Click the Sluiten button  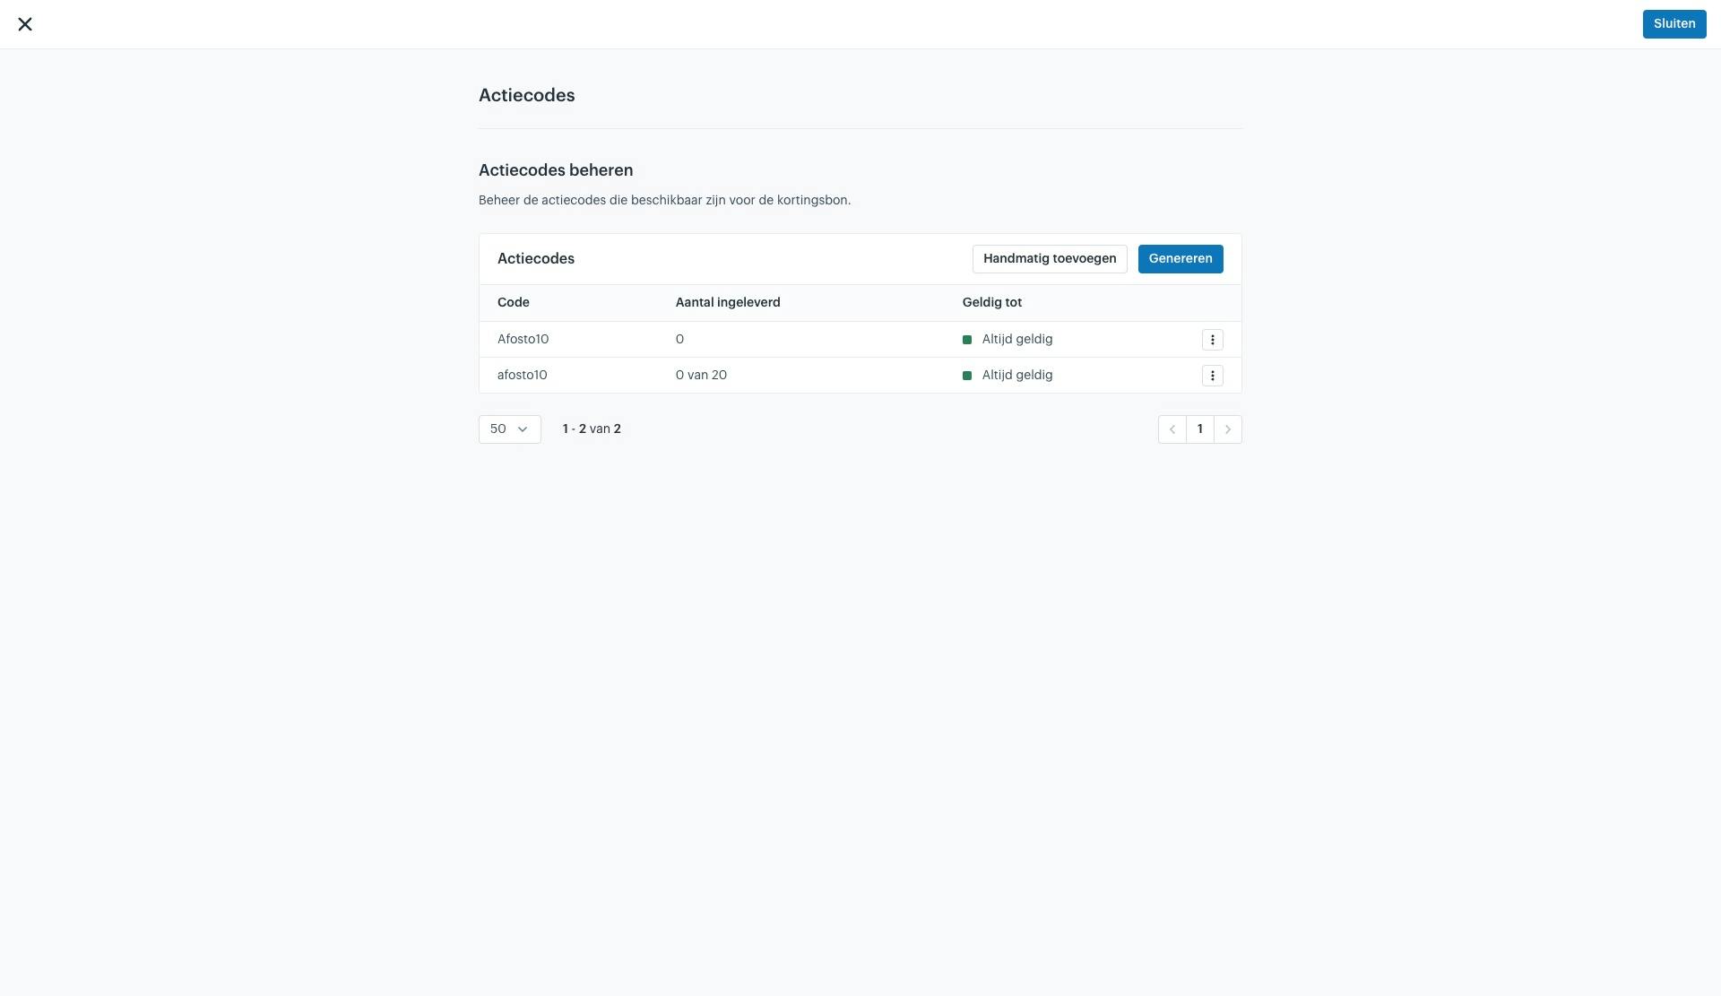tap(1673, 24)
